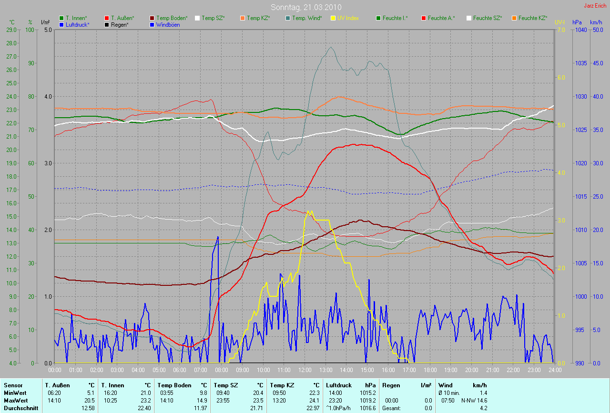The image size is (610, 413).
Task: Select the white Feuchte SZ legend swatch
Action: click(x=469, y=18)
